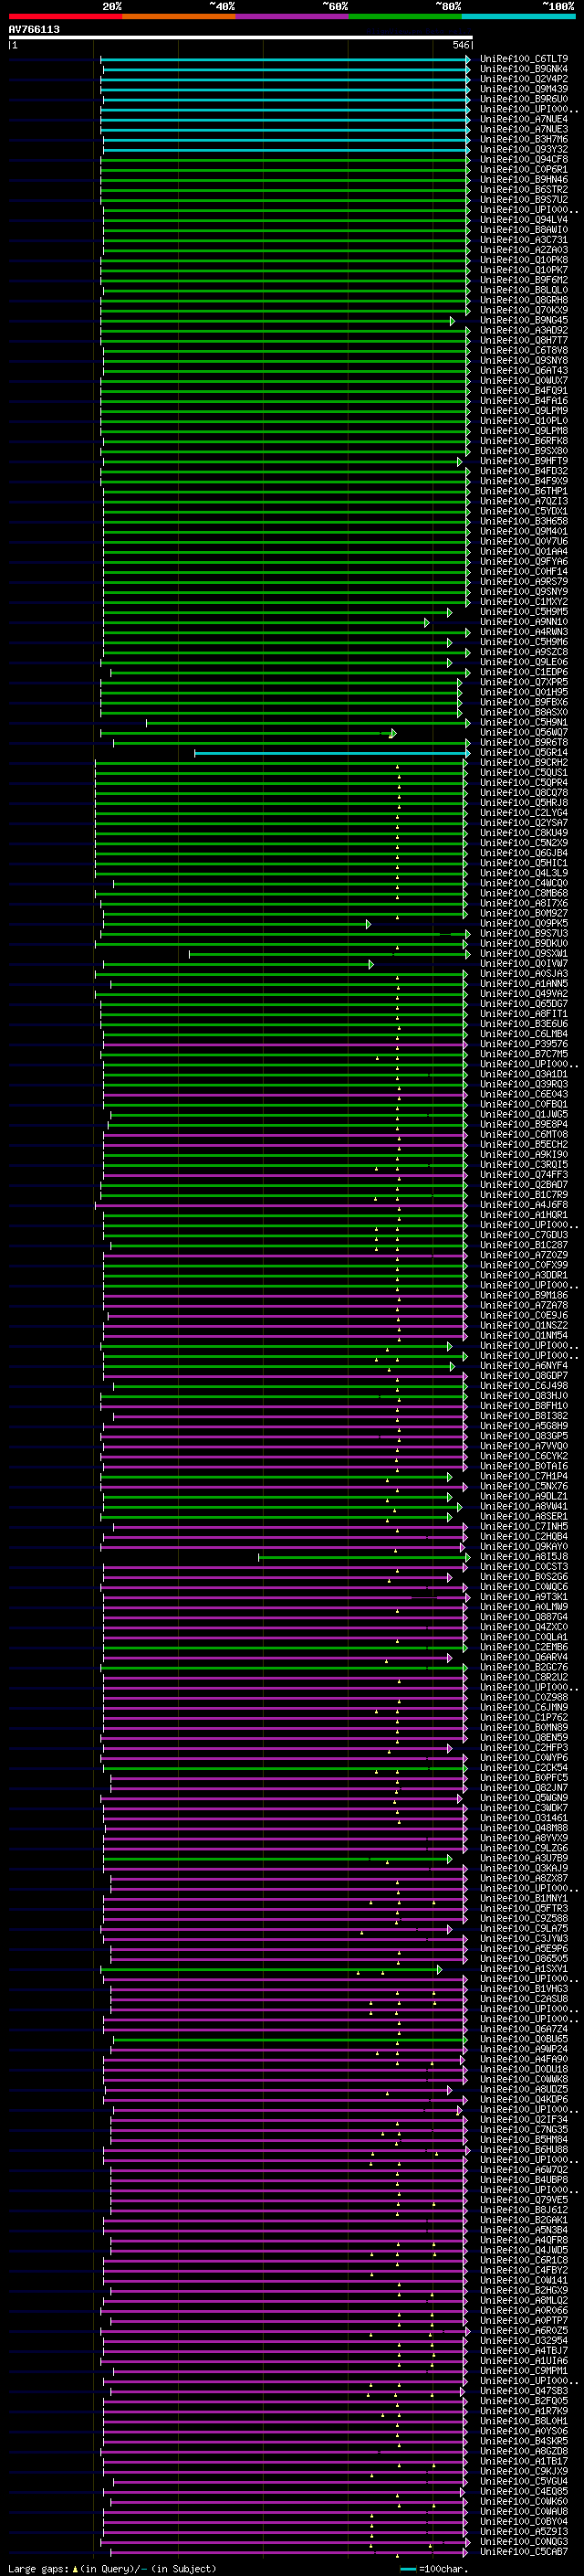Click the arrowhead ending Q56WQ7 alignment
The height and width of the screenshot is (2576, 584).
393,733
